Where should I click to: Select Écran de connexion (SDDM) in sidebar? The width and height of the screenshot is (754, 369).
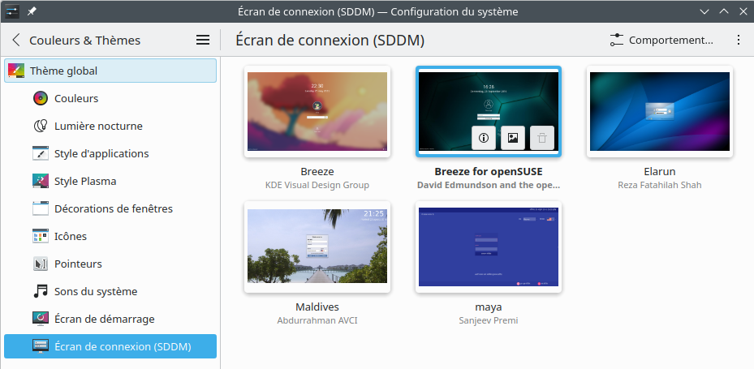point(110,346)
